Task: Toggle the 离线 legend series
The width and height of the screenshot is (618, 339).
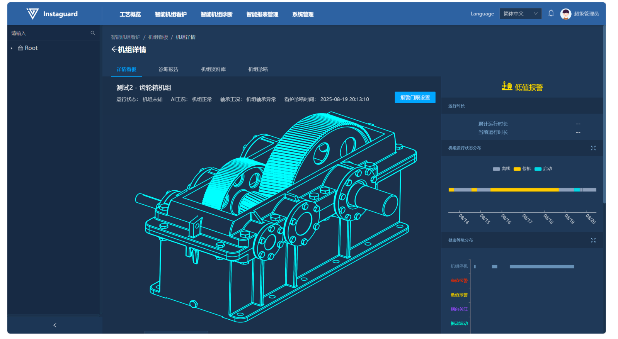Action: coord(502,169)
